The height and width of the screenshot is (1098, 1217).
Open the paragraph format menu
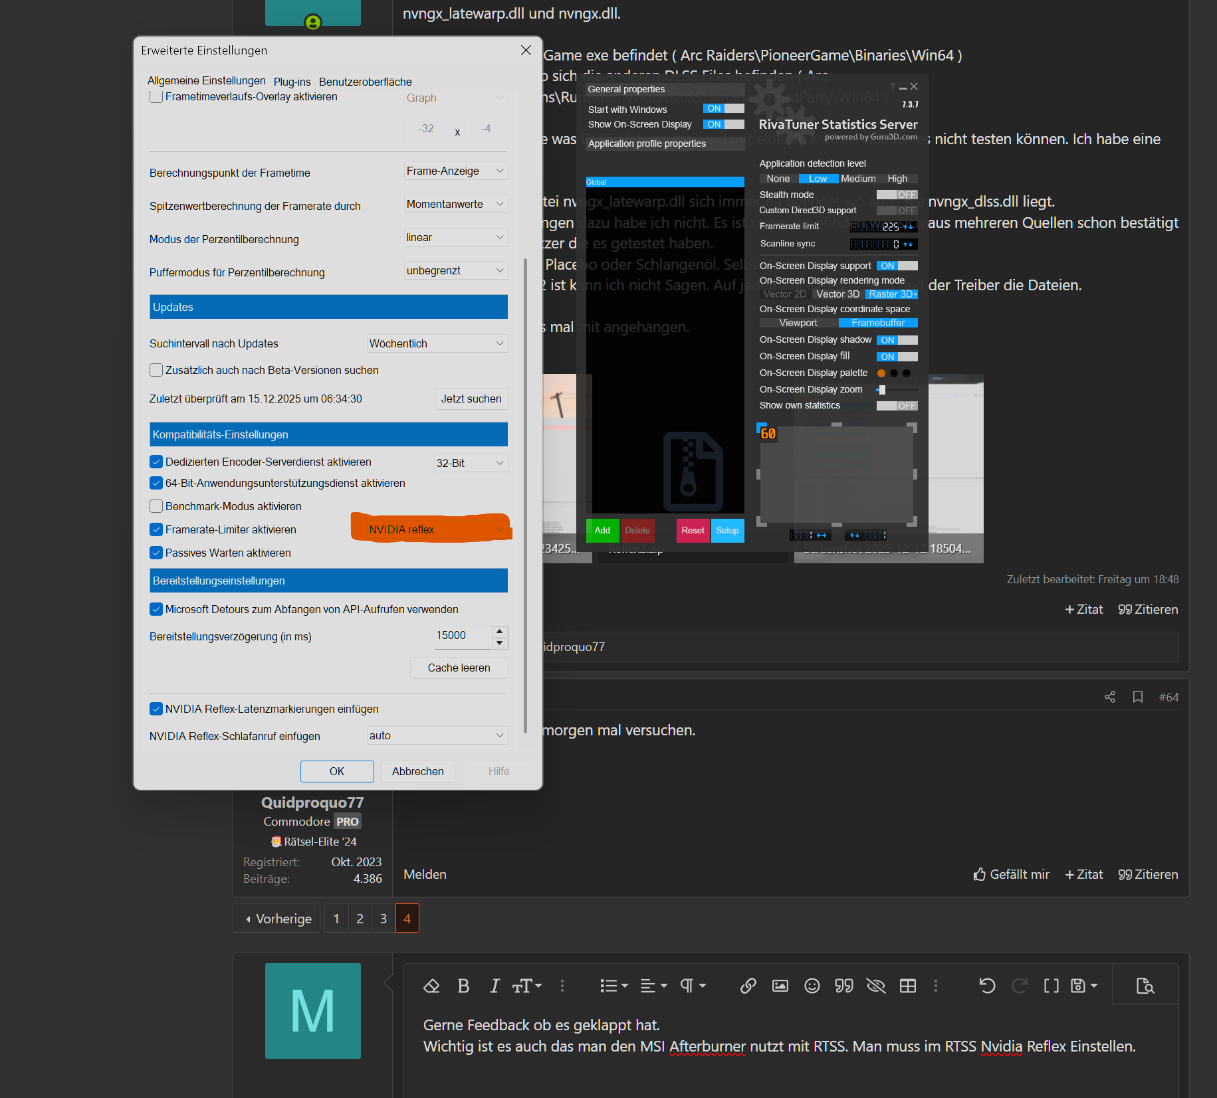693,986
